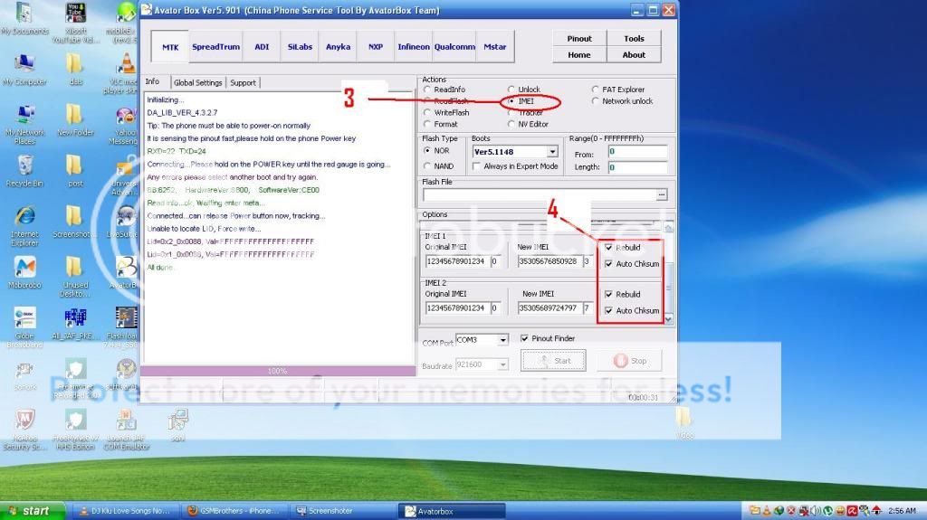The height and width of the screenshot is (520, 927).
Task: Open the safd desktop icon
Action: click(177, 425)
